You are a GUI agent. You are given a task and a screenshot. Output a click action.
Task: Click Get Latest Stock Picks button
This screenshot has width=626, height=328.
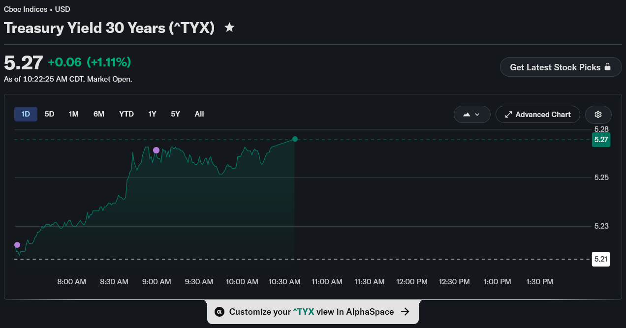click(561, 67)
